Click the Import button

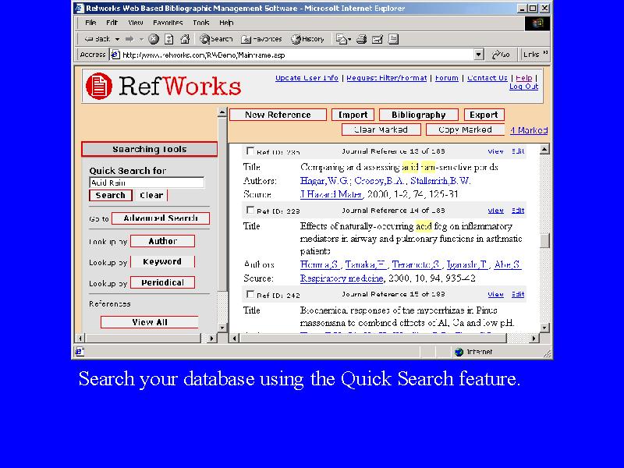coord(353,115)
